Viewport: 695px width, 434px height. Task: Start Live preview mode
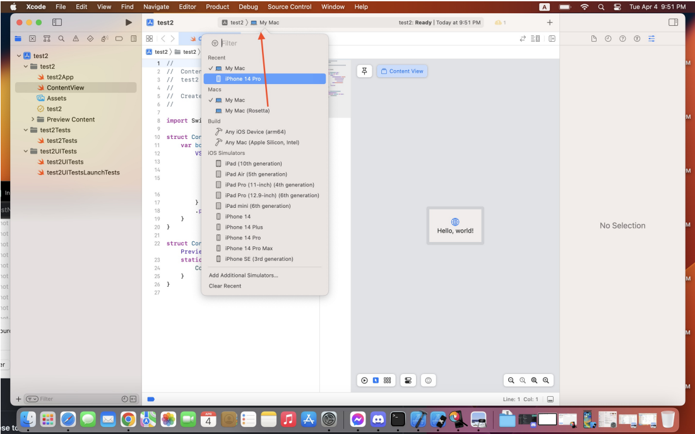(364, 380)
